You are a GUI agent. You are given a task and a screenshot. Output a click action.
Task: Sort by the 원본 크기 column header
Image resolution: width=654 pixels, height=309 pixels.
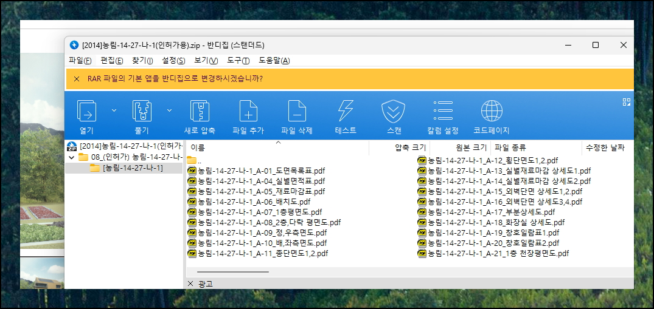coord(471,148)
